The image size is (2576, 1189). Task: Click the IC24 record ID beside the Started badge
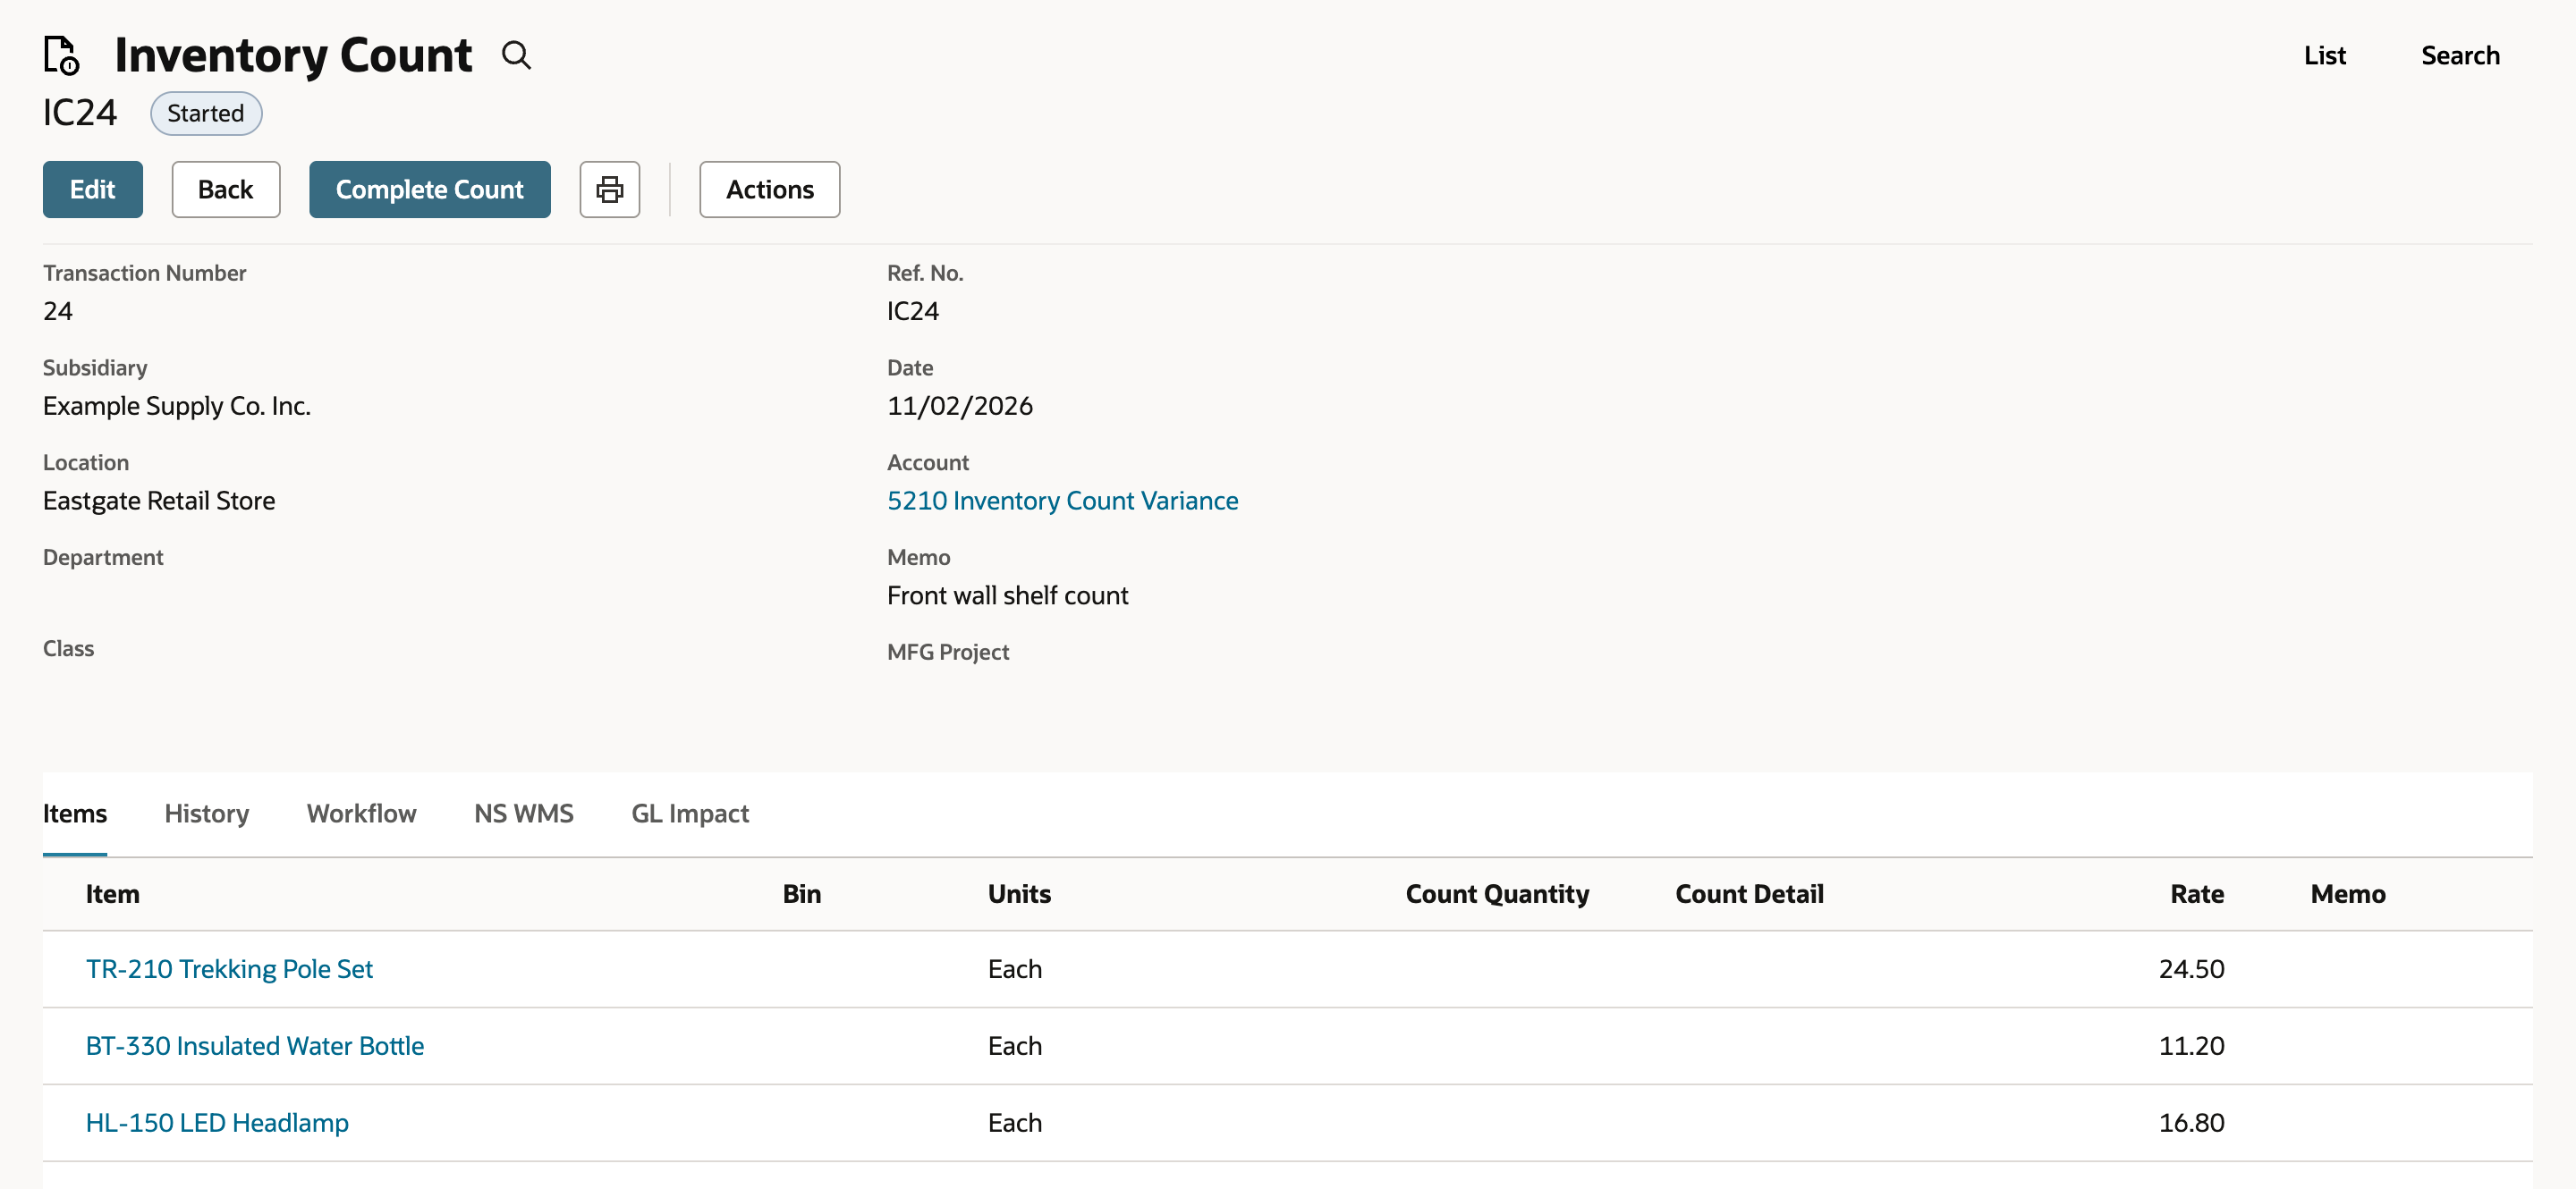point(80,112)
